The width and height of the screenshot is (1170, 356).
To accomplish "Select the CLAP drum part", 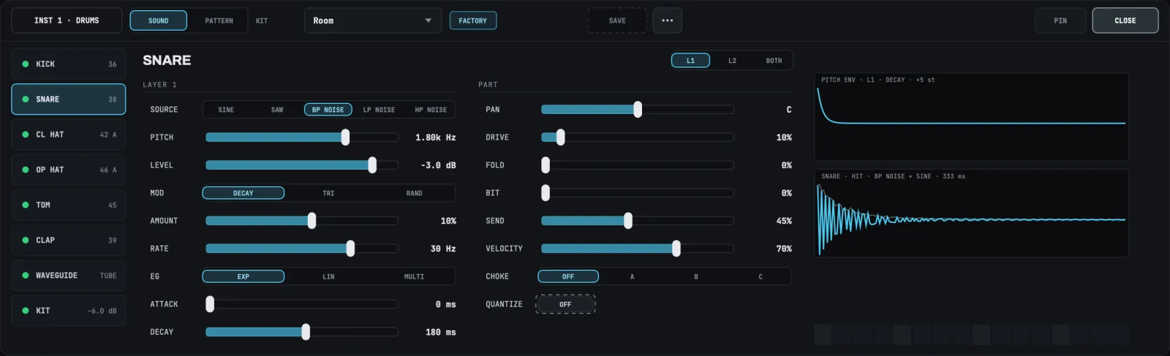I will (69, 241).
